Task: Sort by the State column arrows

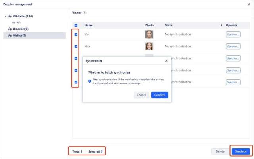Action: tap(221, 25)
